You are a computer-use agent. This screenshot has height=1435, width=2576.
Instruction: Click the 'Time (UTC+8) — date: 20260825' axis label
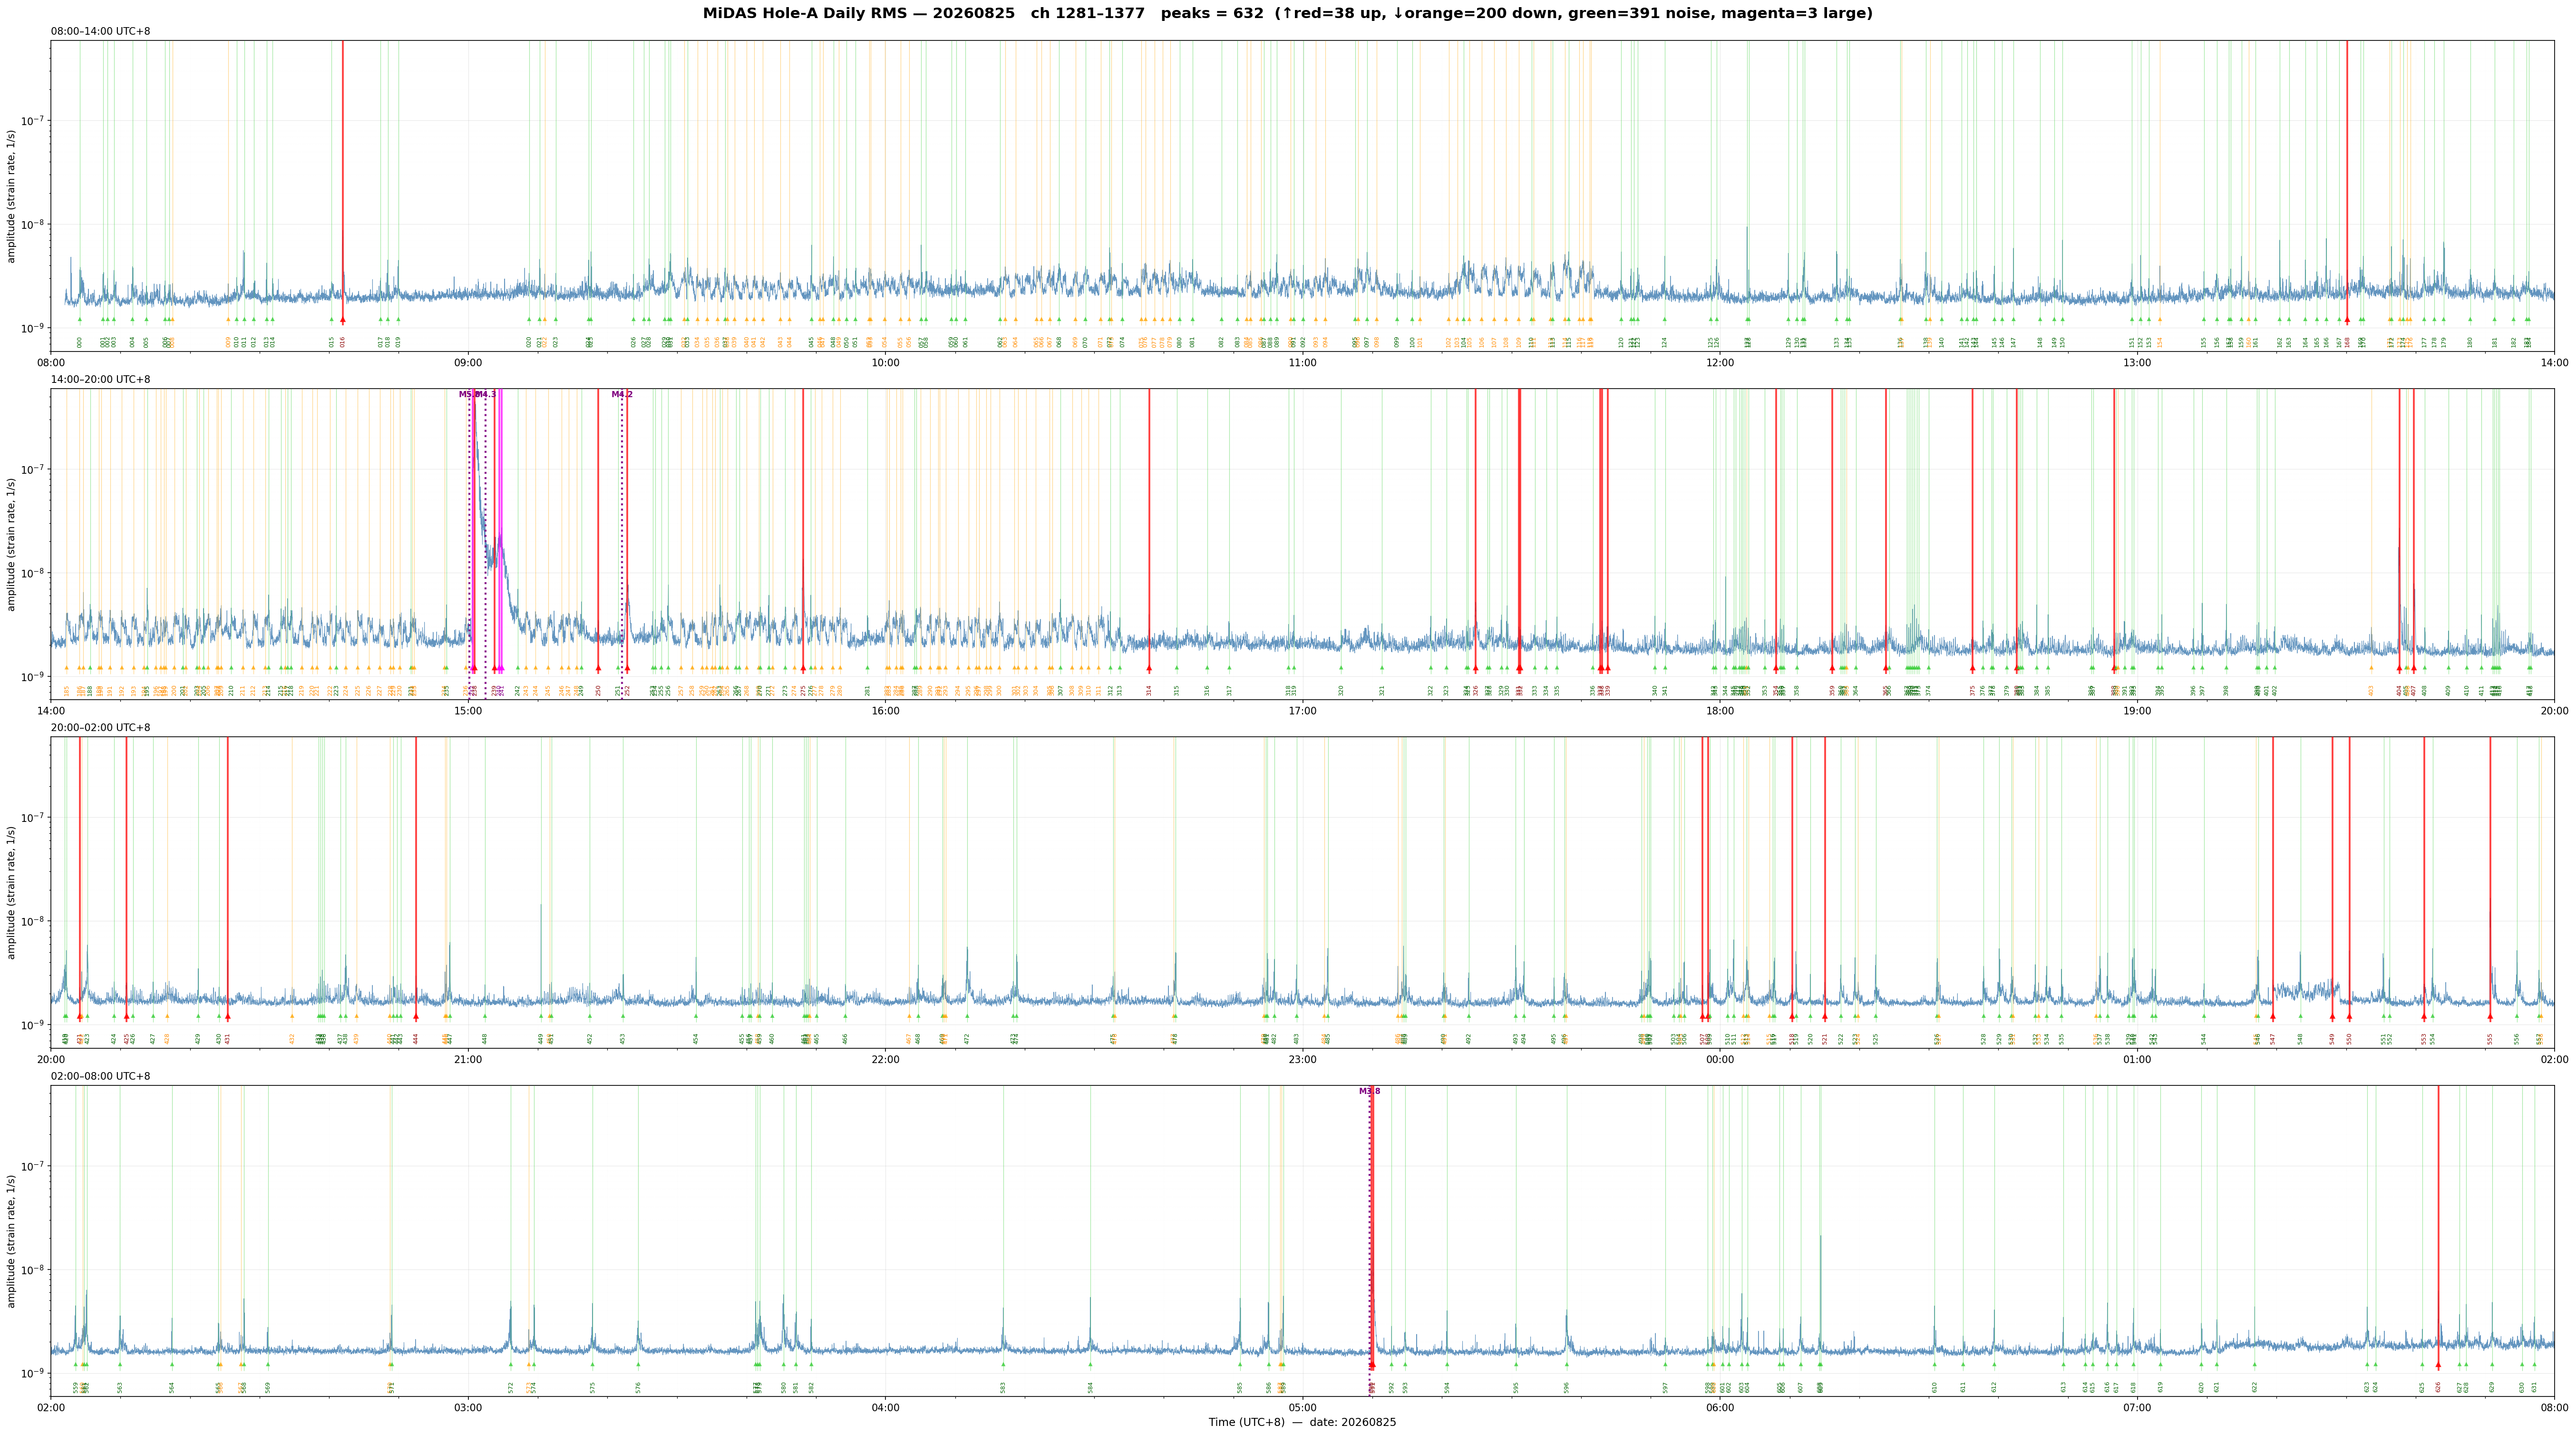(x=1302, y=1422)
